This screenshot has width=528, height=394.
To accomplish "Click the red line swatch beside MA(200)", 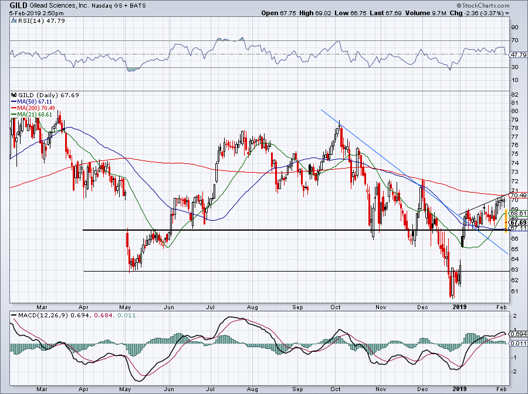I will click(14, 108).
